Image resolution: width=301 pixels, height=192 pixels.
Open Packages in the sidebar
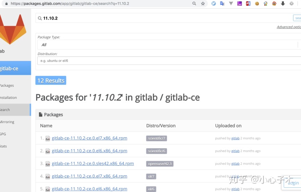tap(7, 86)
